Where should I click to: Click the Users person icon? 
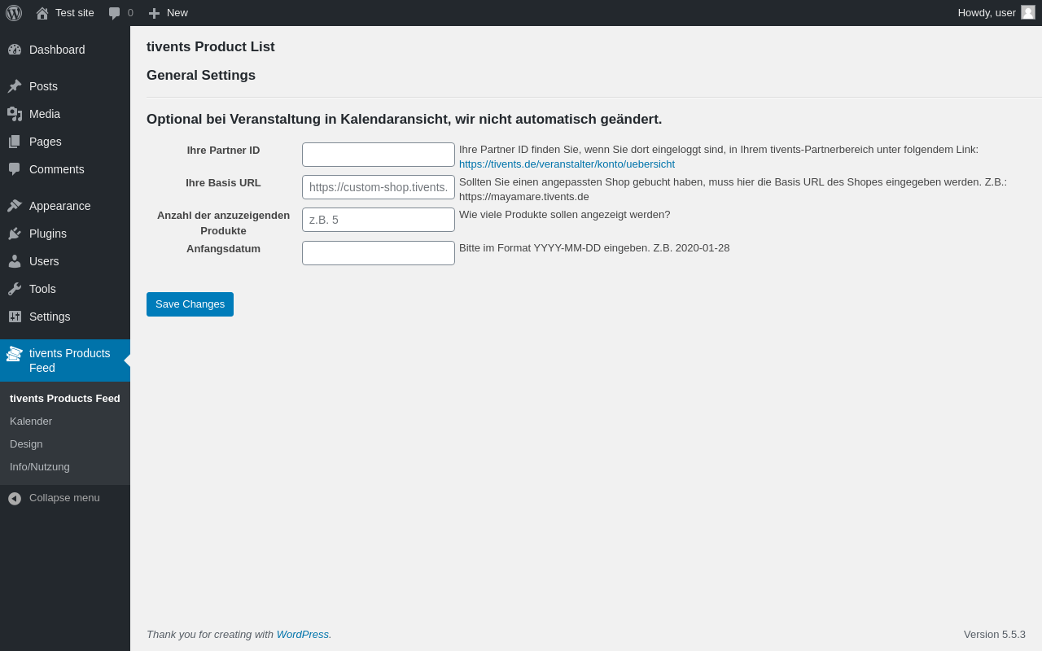(15, 261)
